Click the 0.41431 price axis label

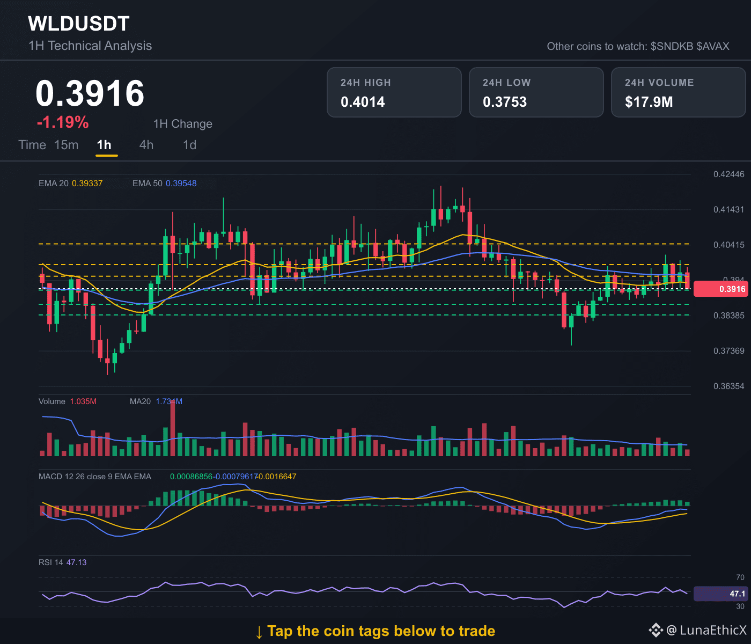point(729,210)
